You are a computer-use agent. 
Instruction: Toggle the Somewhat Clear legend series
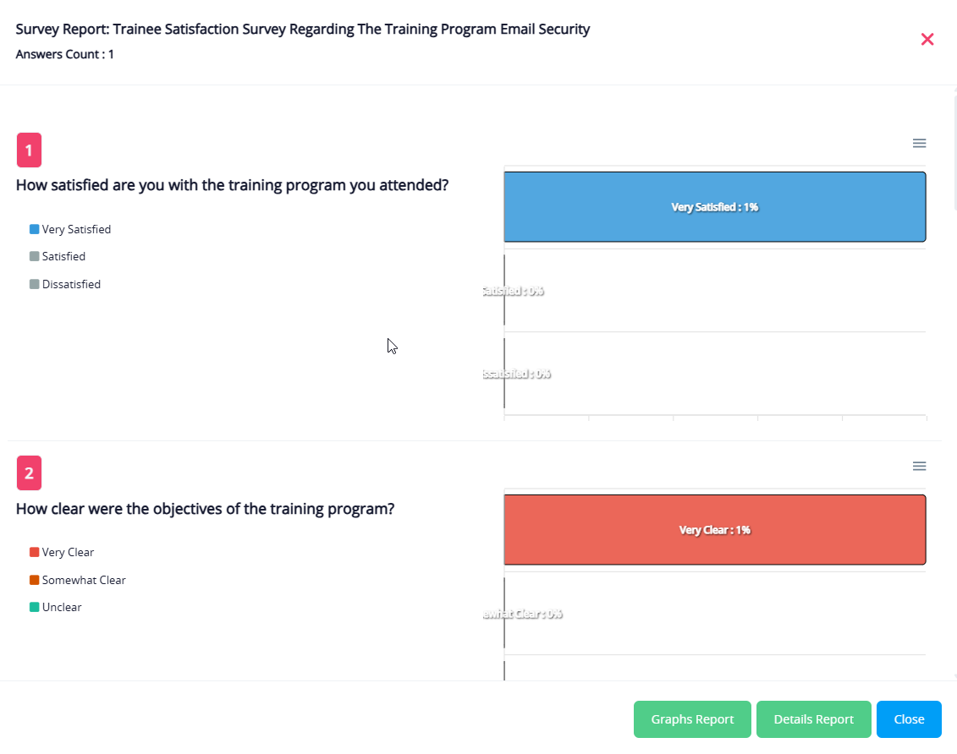click(84, 580)
